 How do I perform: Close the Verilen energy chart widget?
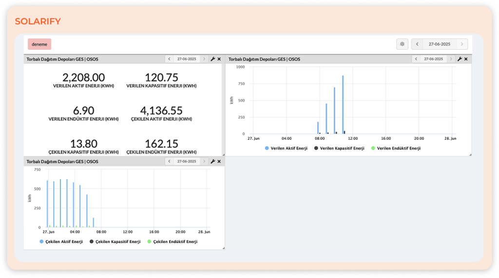(466, 59)
